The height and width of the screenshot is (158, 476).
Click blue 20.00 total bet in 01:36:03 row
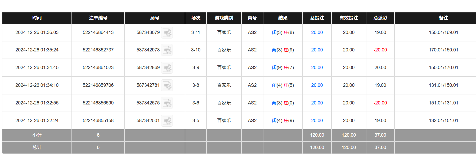tap(317, 32)
